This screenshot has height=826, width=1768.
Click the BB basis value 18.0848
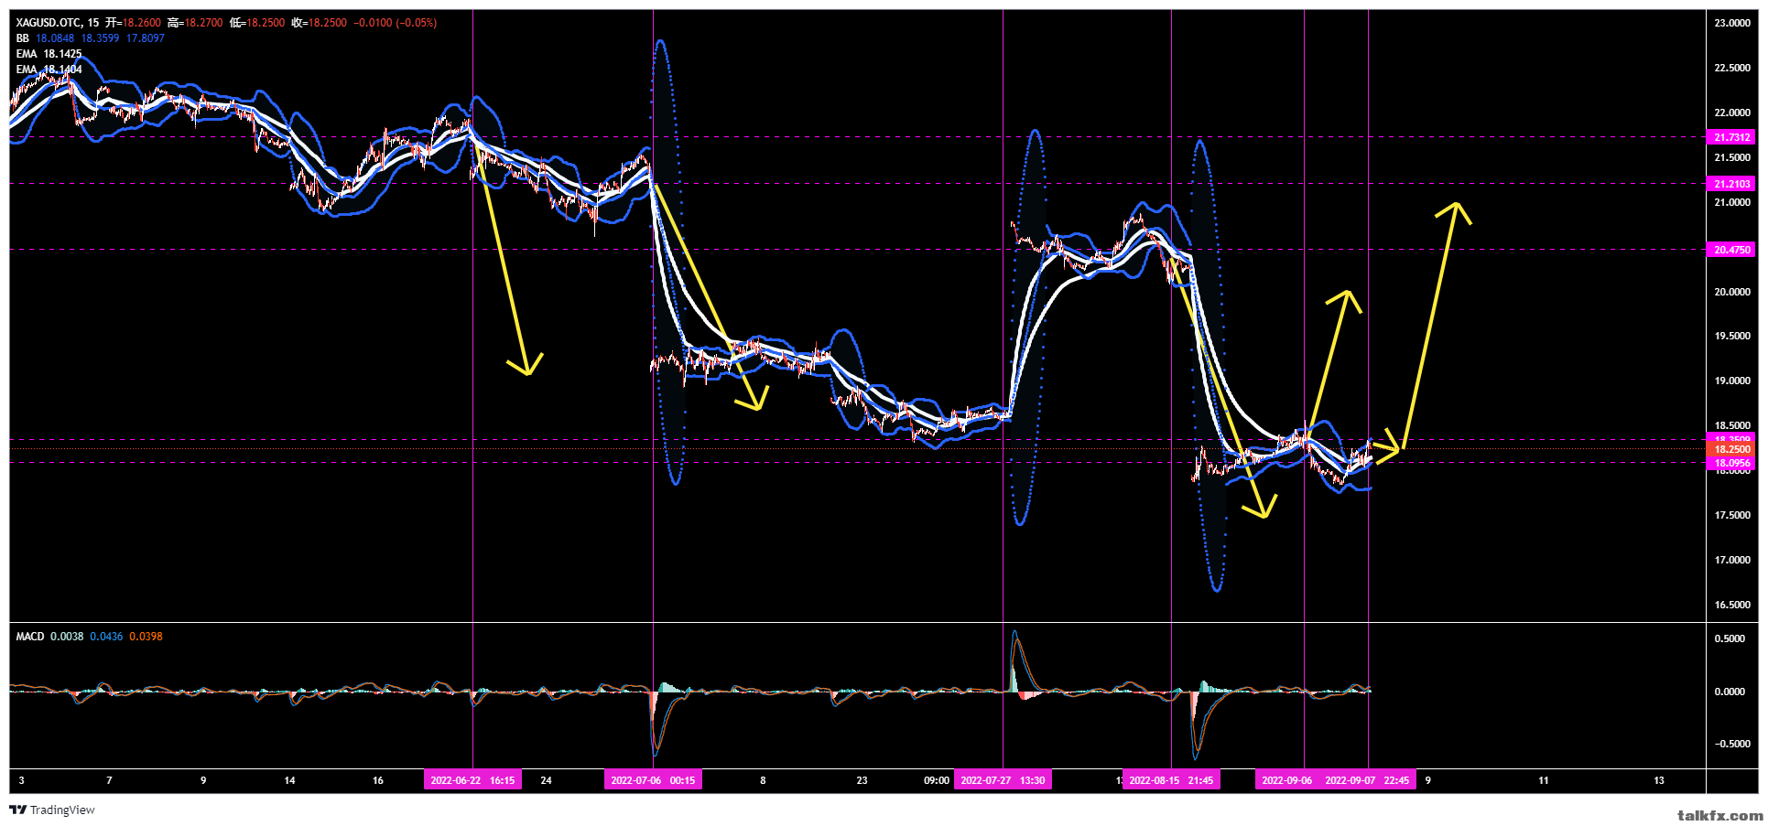tap(55, 38)
